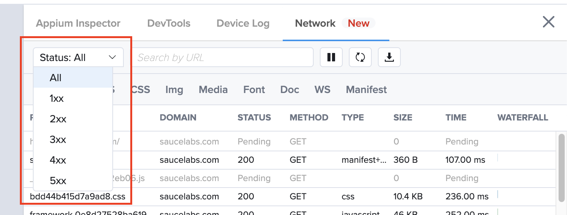Download the network log

pos(389,58)
